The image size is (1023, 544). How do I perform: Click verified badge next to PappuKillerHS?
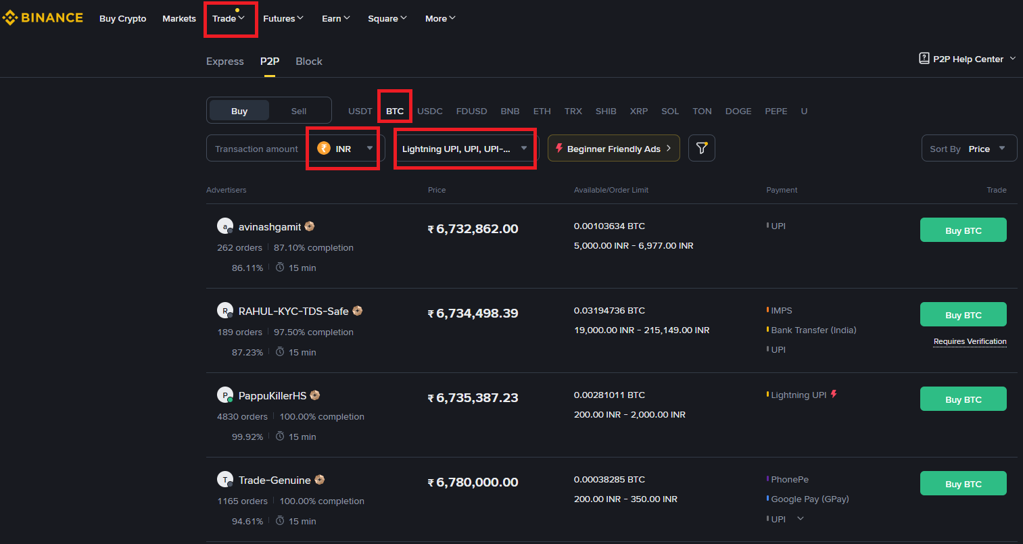coord(315,395)
